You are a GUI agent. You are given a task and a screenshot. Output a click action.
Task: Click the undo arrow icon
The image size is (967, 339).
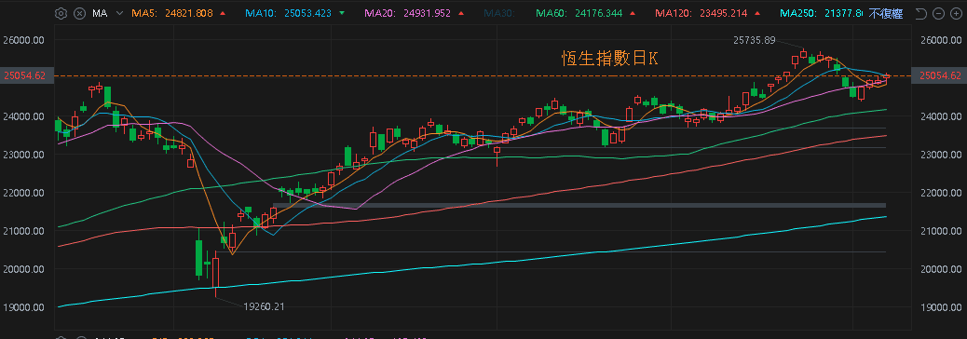[x=920, y=14]
